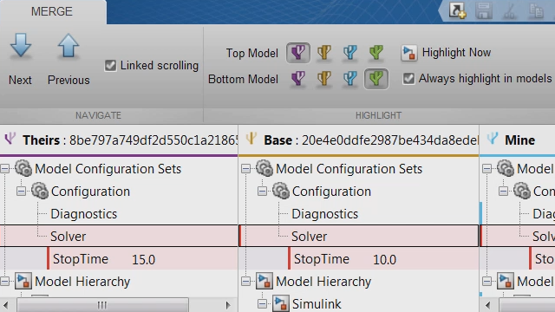Image resolution: width=555 pixels, height=312 pixels.
Task: Click Base revision header label
Action: [371, 140]
